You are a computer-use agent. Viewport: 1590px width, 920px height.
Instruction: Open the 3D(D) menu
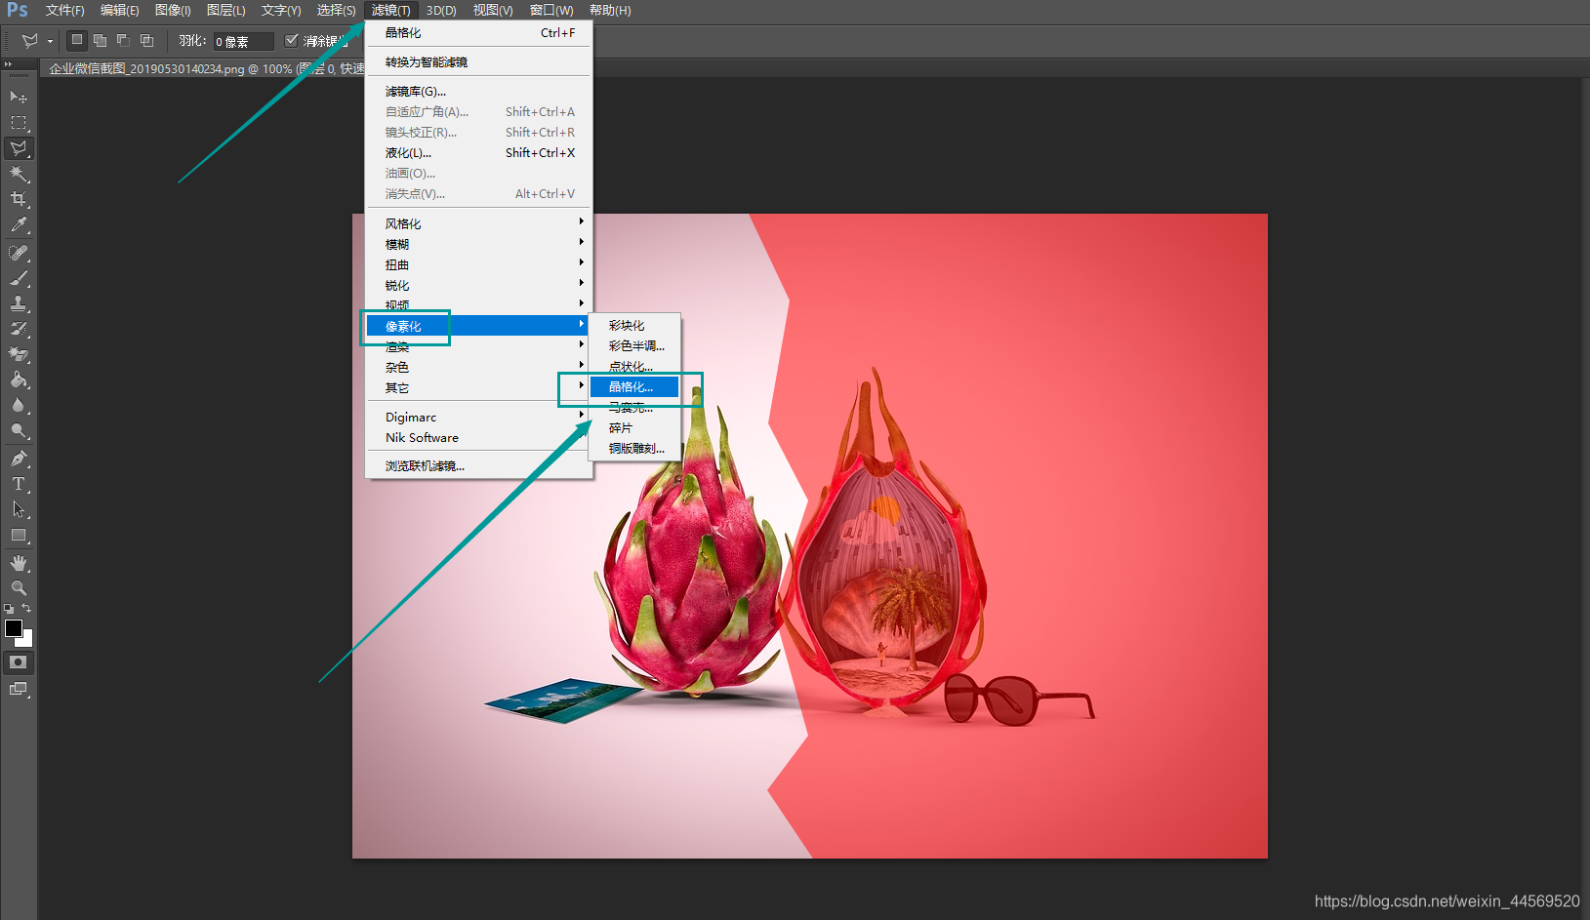[441, 11]
